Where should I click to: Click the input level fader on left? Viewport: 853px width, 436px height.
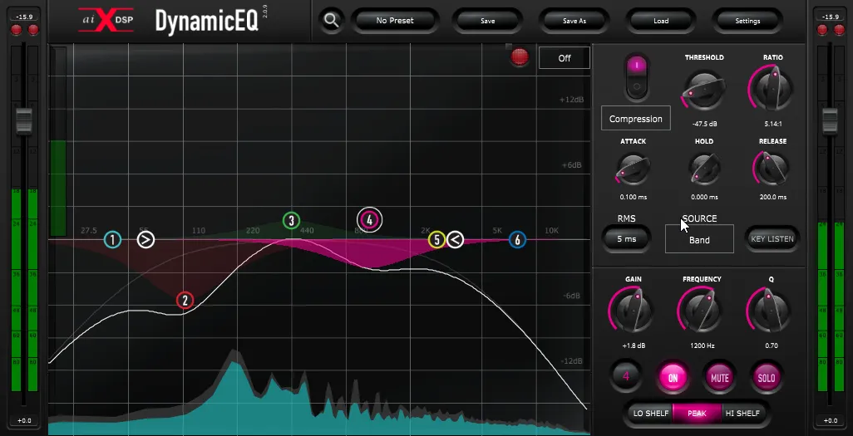point(24,120)
